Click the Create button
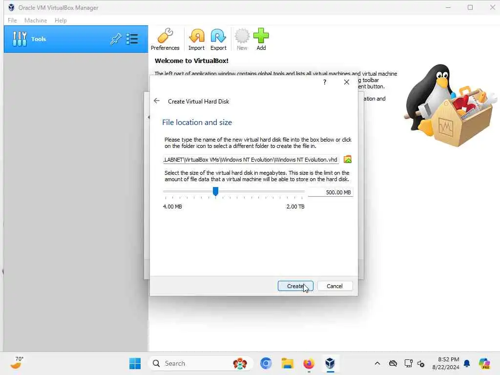This screenshot has height=375, width=500. pos(295,286)
